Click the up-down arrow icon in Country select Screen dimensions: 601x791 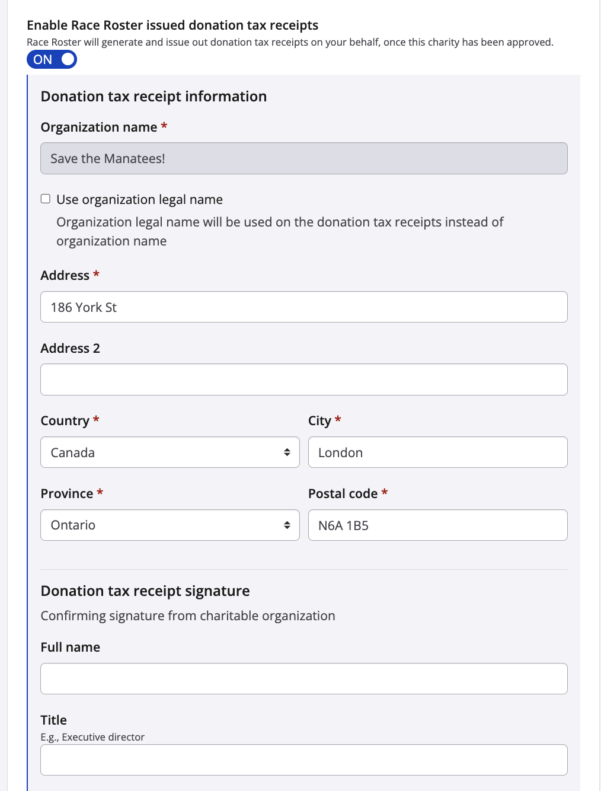(x=287, y=452)
